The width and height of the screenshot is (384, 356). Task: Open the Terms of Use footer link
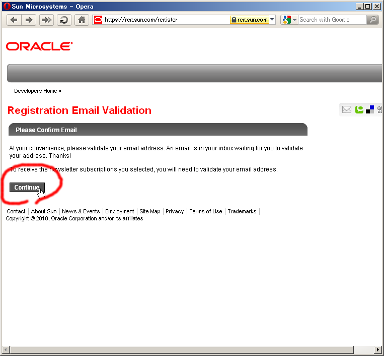point(206,211)
